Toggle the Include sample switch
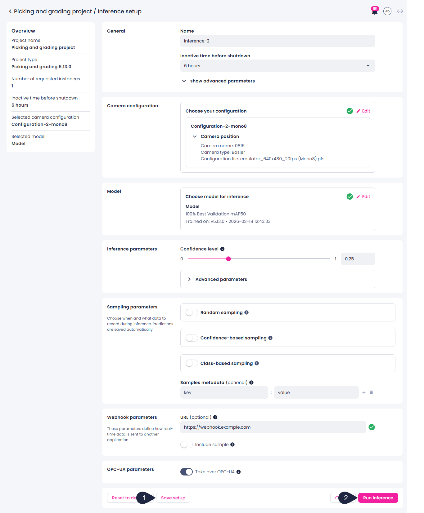Image resolution: width=424 pixels, height=513 pixels. (x=187, y=444)
